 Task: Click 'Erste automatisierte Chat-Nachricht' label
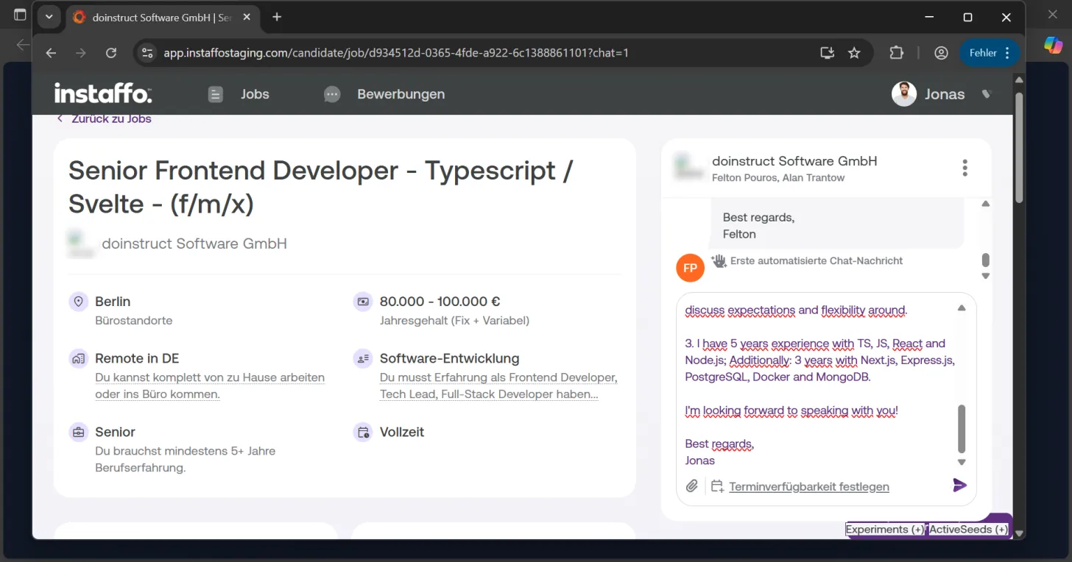pos(817,260)
